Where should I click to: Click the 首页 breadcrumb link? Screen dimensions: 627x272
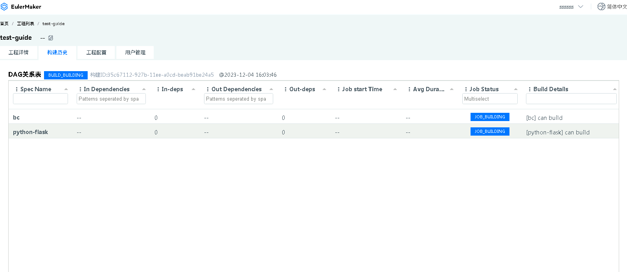(4, 24)
